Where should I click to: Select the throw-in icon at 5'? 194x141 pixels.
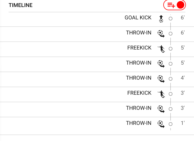[x=161, y=64]
